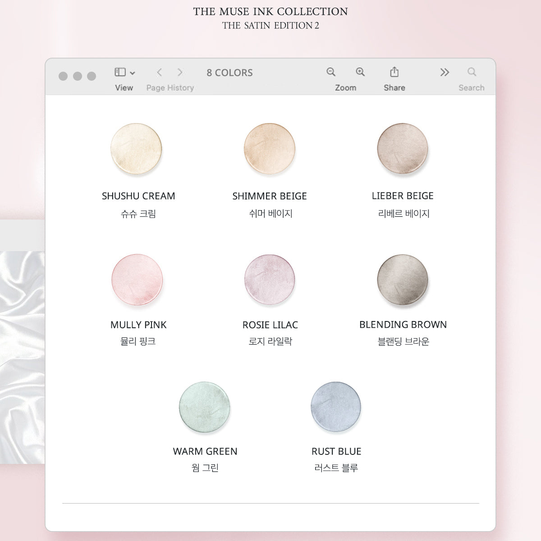
Task: Choose the Blending Brown swatch
Action: click(x=403, y=279)
